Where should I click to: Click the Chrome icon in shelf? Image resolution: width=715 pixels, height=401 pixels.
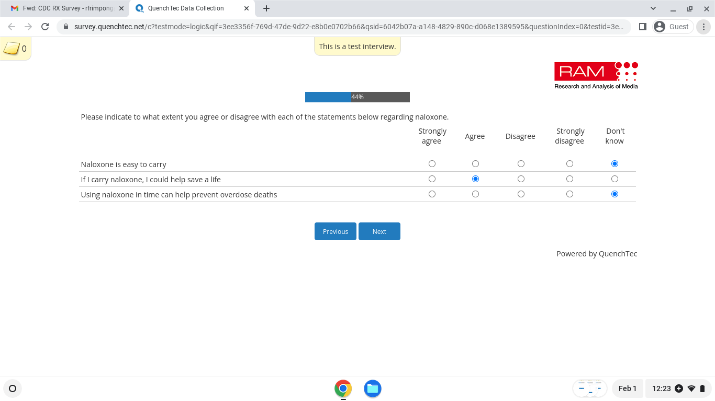[x=343, y=388]
